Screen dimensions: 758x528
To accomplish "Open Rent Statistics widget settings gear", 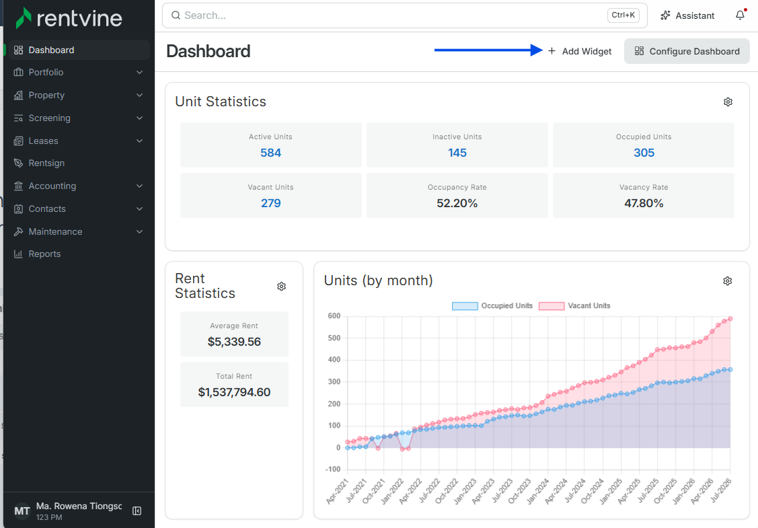I will tap(281, 287).
